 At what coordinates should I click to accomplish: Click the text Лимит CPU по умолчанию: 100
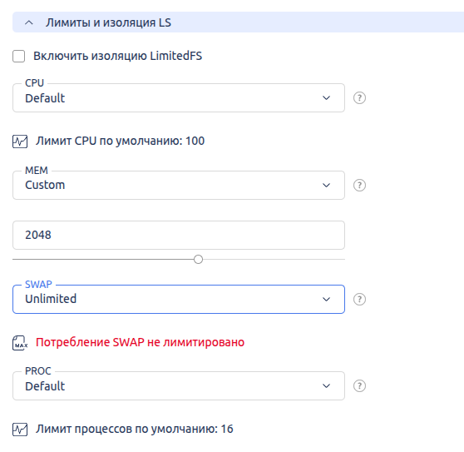[120, 141]
